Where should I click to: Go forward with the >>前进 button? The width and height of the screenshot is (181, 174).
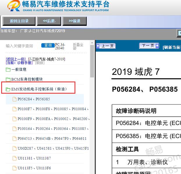(x=74, y=21)
